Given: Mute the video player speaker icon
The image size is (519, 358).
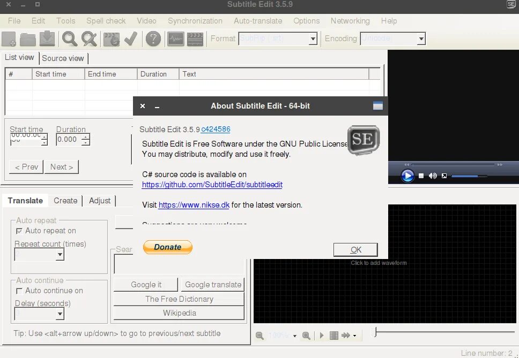Looking at the screenshot, I should coord(433,176).
